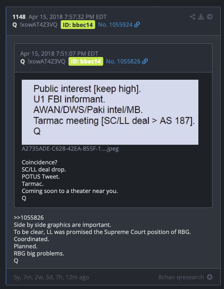Click the right-arrow go-to-post icon
Viewport: 224px width, 289px height.
coord(210,17)
